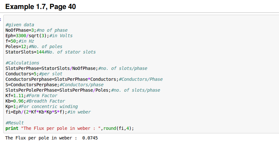Click the Kp=1 concentric winding line

(x=41, y=106)
